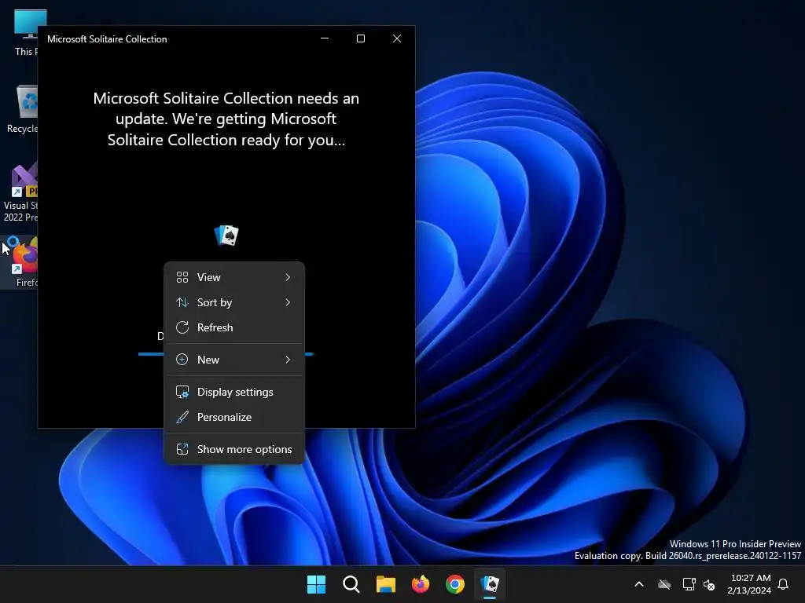Choose Refresh from the context menu
The height and width of the screenshot is (603, 805).
[x=234, y=327]
